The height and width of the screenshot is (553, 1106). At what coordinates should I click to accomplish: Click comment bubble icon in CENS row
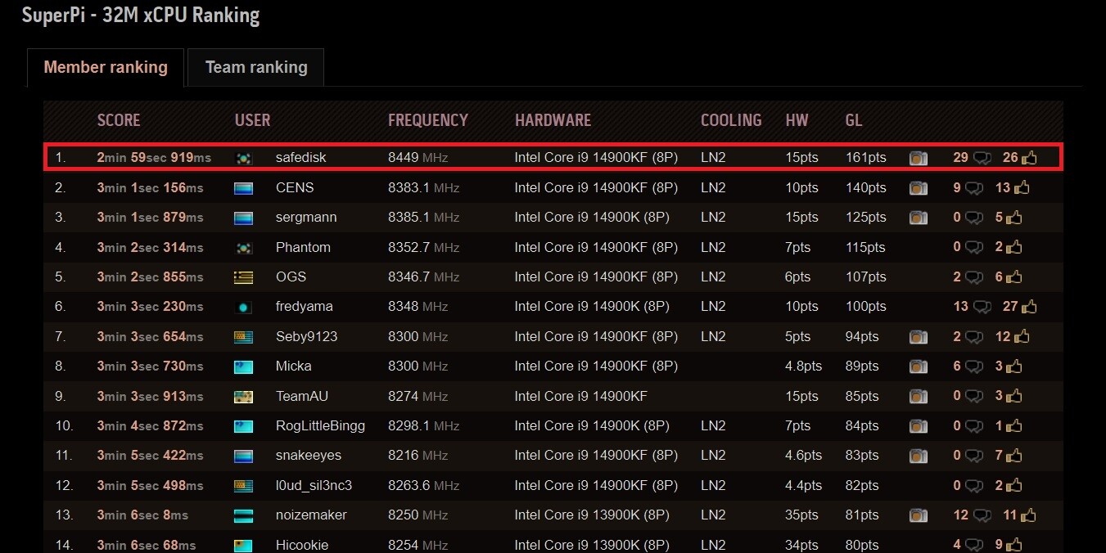(x=974, y=188)
